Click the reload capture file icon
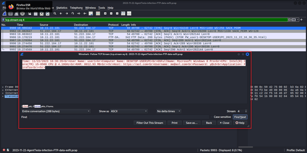The height and width of the screenshot is (153, 307). point(47,14)
